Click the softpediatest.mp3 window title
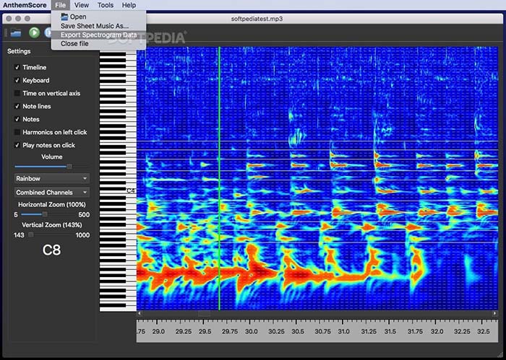 point(257,19)
